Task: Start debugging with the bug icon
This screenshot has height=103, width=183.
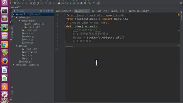Action: pos(74,3)
